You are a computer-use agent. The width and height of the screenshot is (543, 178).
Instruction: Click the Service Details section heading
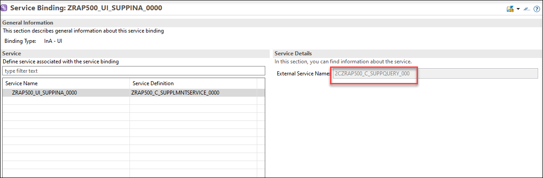(x=293, y=54)
